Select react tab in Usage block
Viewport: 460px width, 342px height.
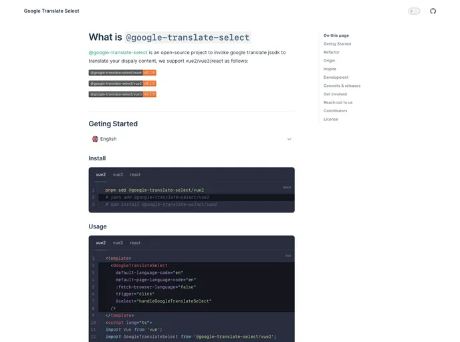[135, 242]
